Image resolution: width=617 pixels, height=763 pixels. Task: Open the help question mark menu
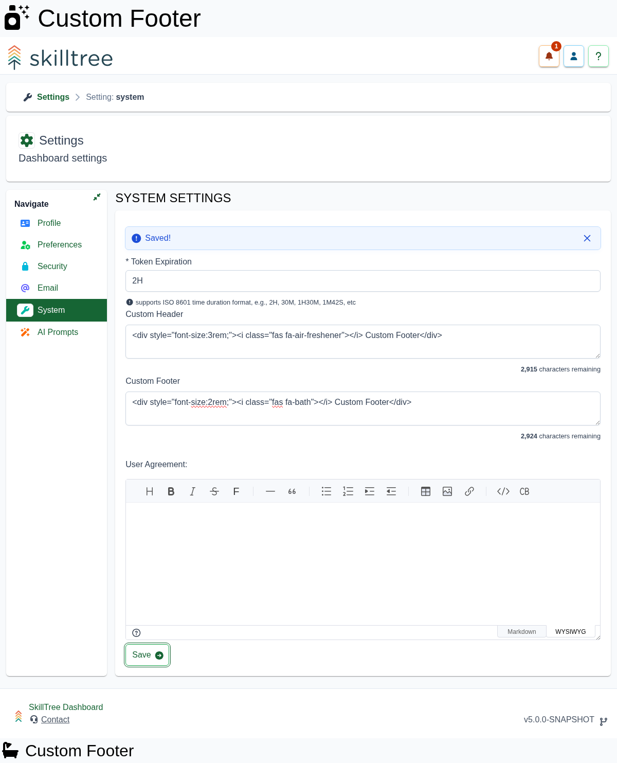pyautogui.click(x=598, y=56)
